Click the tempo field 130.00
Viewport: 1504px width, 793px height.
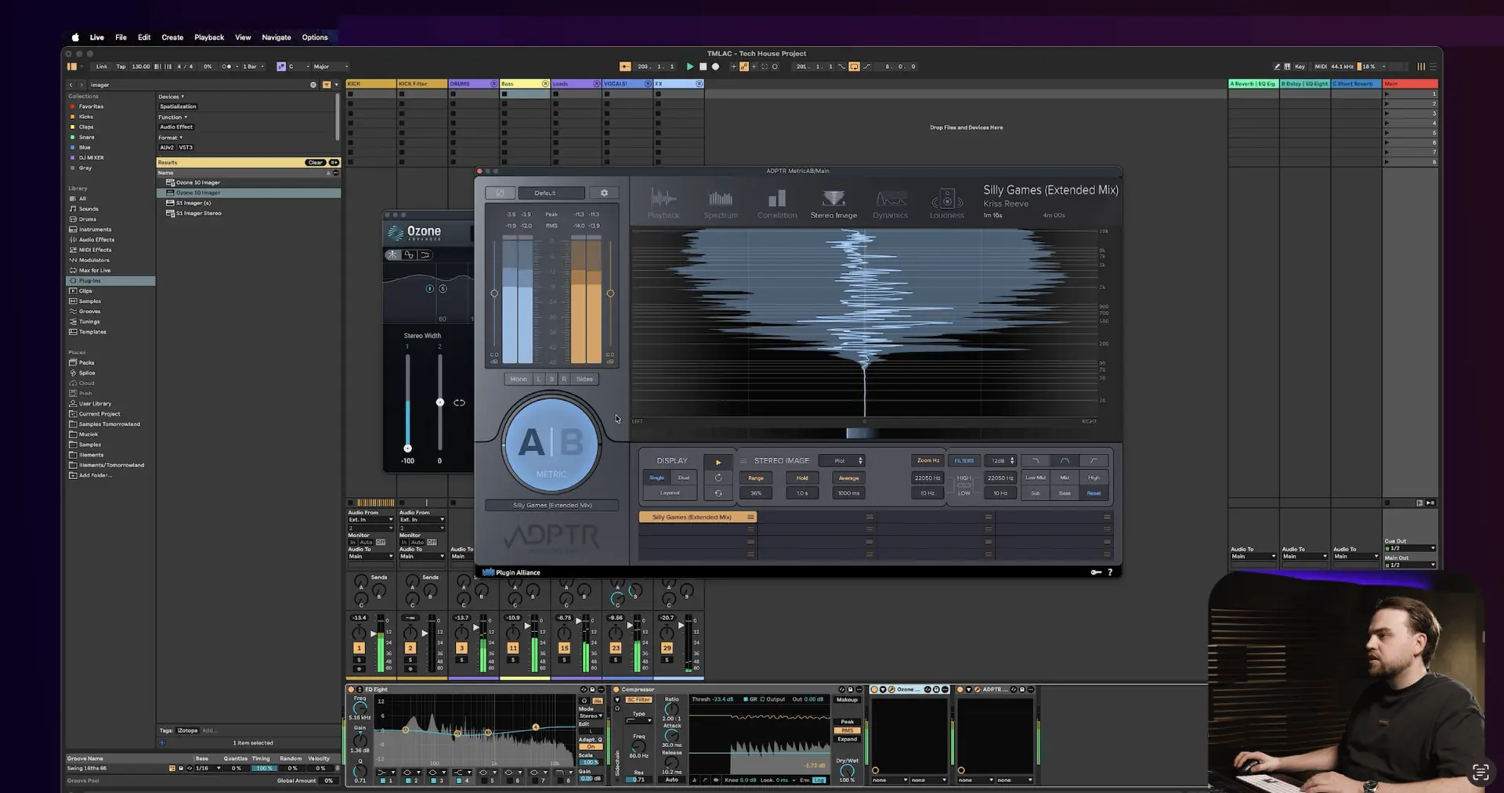click(x=141, y=67)
